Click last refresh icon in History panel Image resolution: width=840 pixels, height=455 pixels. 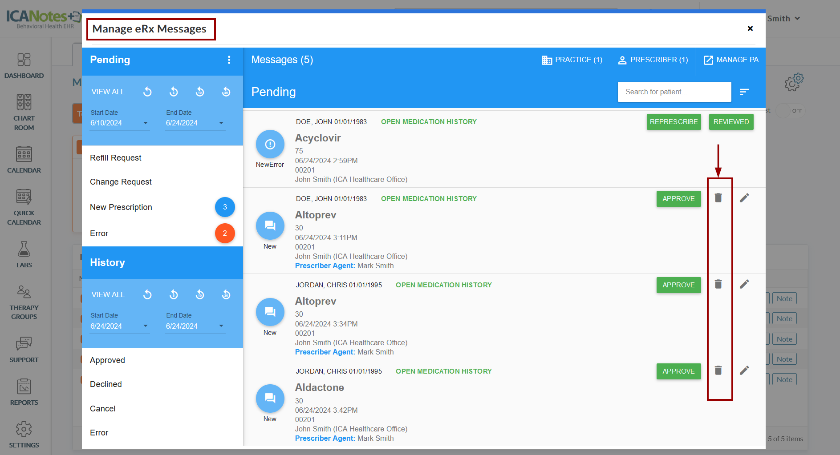click(226, 294)
